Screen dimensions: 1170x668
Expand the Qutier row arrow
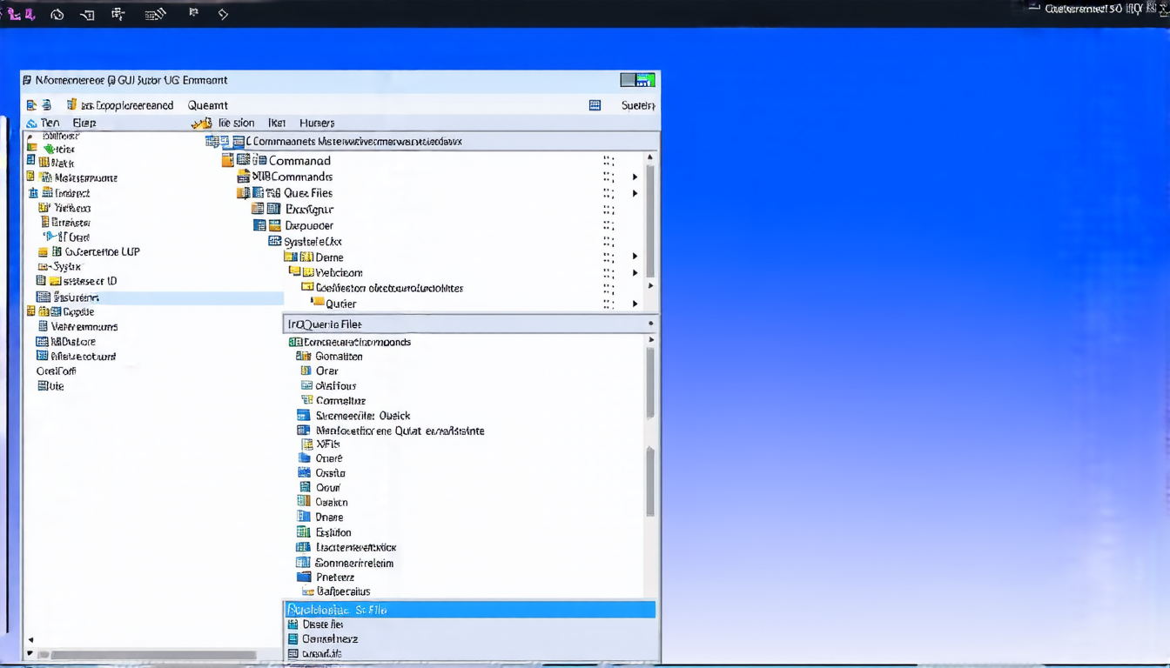click(x=635, y=304)
